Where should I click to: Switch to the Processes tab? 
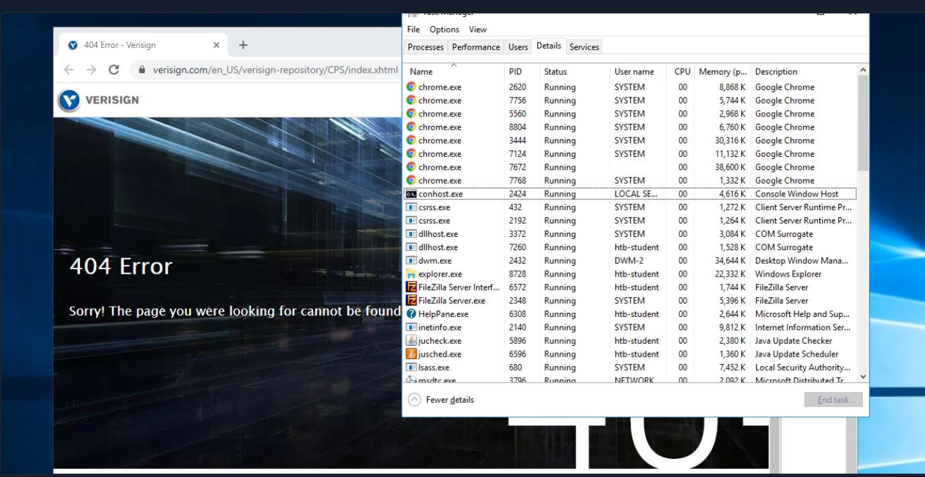pyautogui.click(x=426, y=47)
